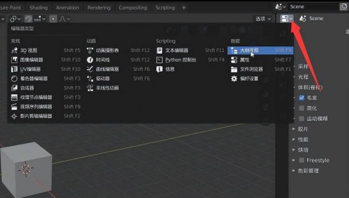Open the 文件浏览器 file browser
349x198 pixels.
[260, 69]
